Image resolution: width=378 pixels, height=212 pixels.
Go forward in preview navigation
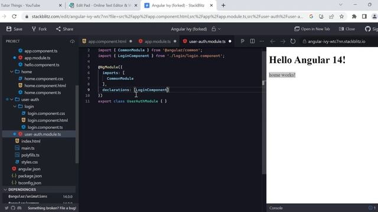pyautogui.click(x=282, y=41)
